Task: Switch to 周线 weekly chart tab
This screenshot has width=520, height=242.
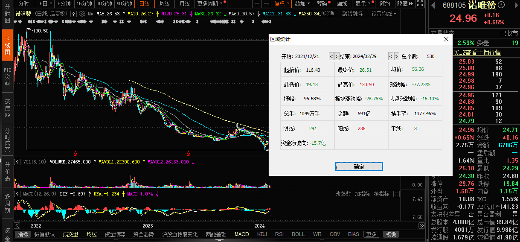Action: [165, 4]
